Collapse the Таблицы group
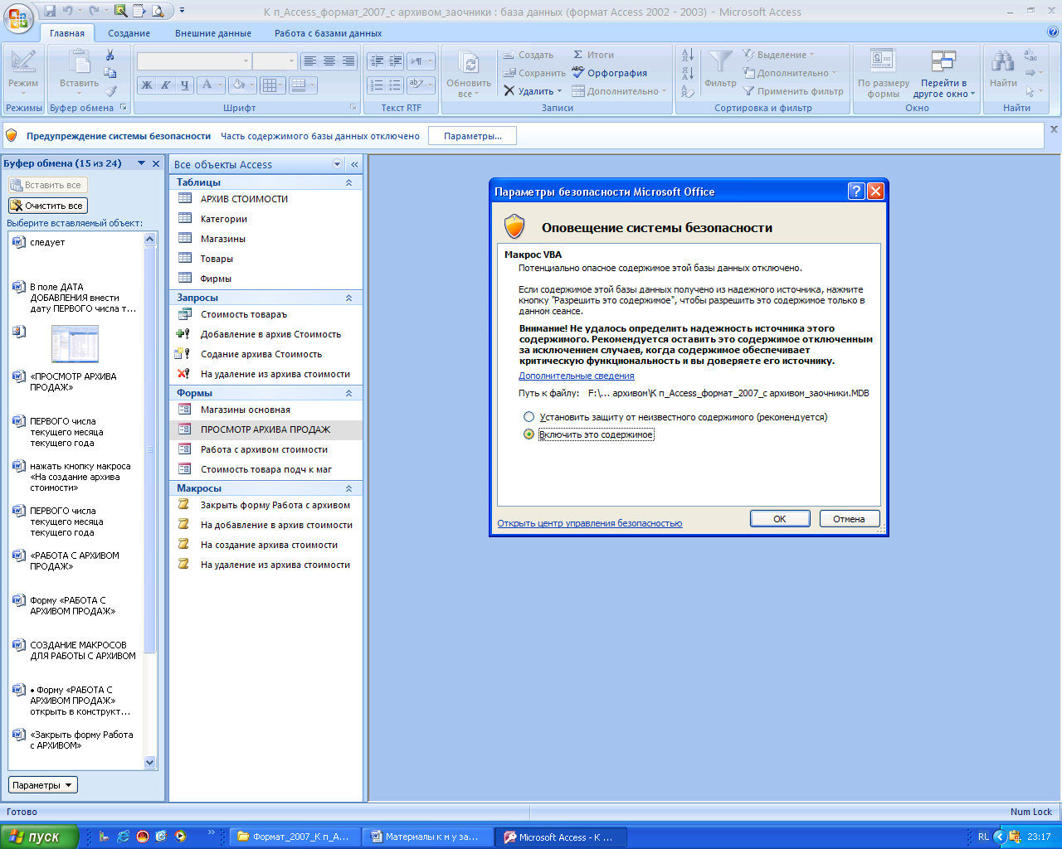1062x849 pixels. pyautogui.click(x=348, y=182)
